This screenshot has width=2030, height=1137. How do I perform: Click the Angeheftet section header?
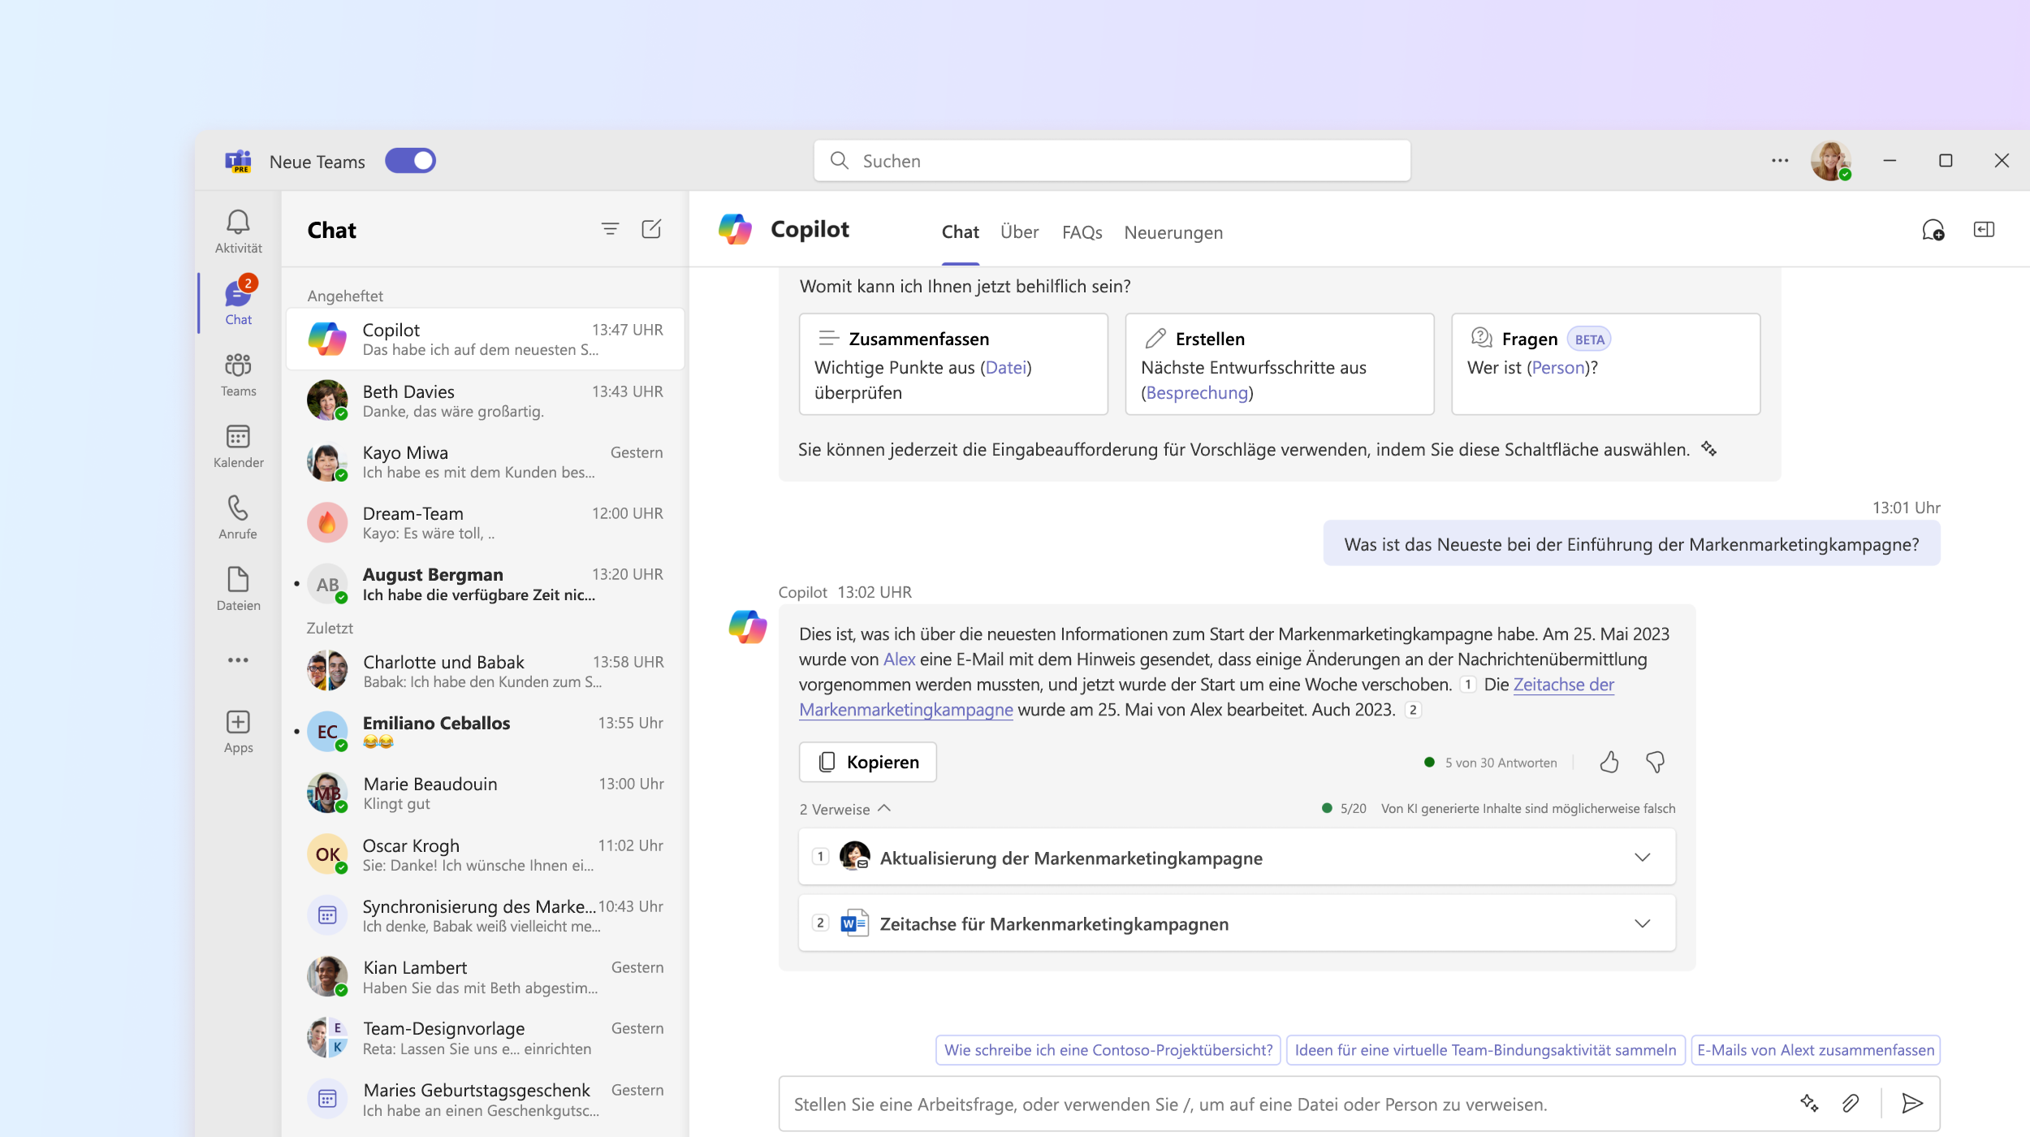point(344,296)
